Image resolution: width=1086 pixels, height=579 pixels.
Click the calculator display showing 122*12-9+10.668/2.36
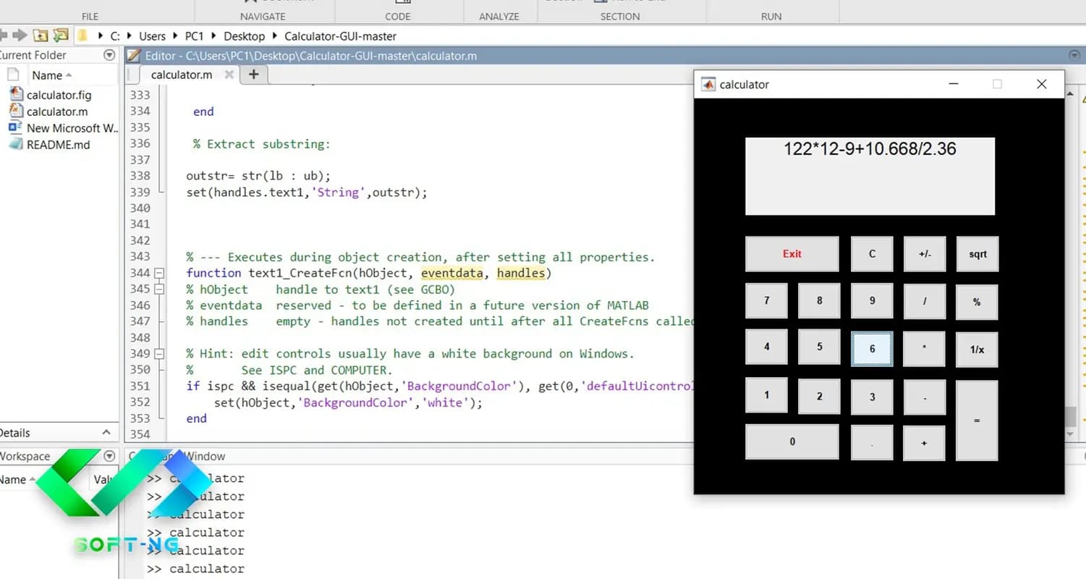pos(870,176)
